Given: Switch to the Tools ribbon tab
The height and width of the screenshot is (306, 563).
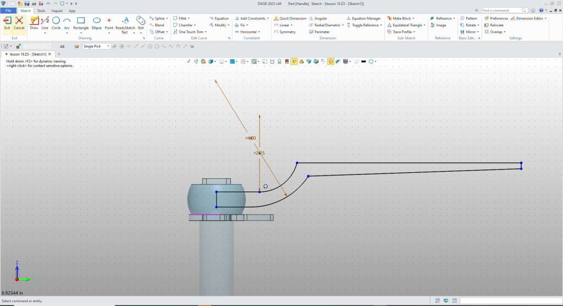Looking at the screenshot, I should click(41, 10).
